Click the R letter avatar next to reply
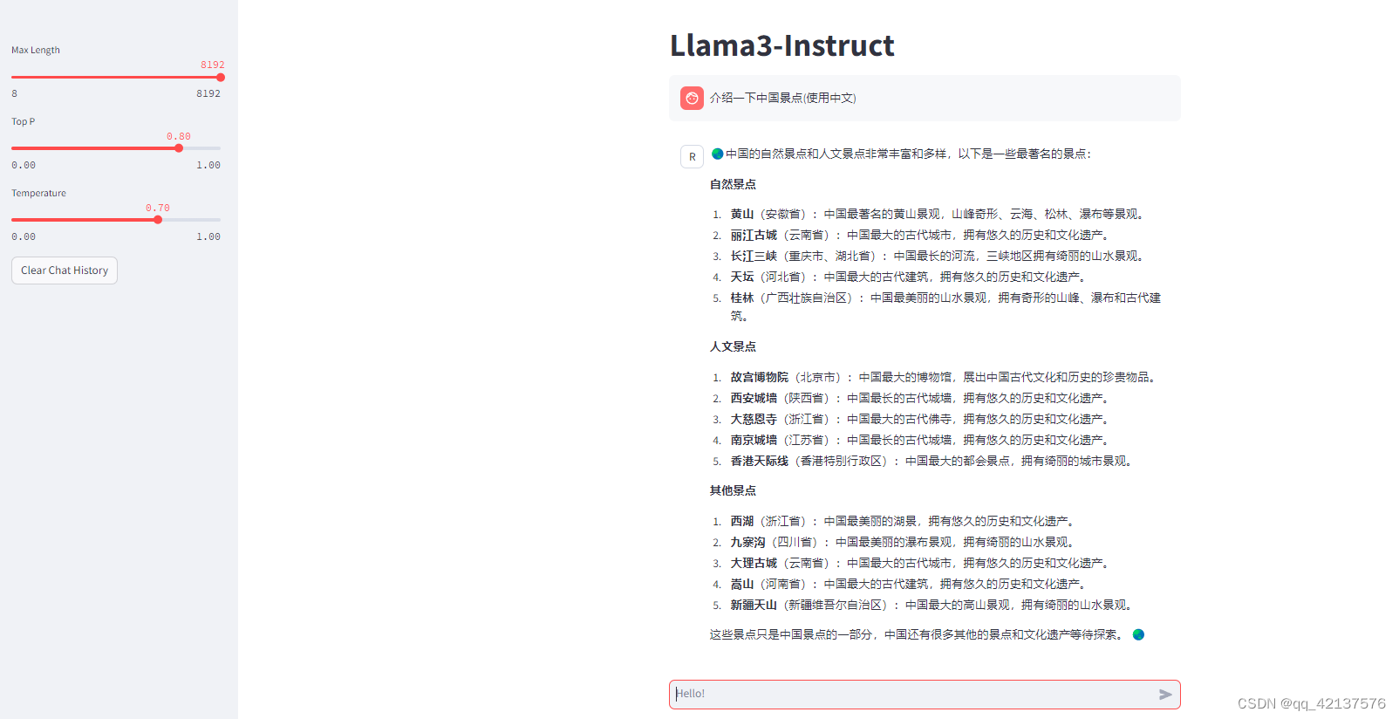This screenshot has height=719, width=1399. (692, 156)
